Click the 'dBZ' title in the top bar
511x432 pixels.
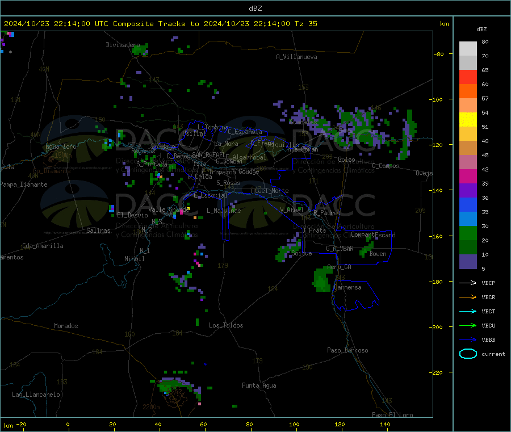click(255, 9)
